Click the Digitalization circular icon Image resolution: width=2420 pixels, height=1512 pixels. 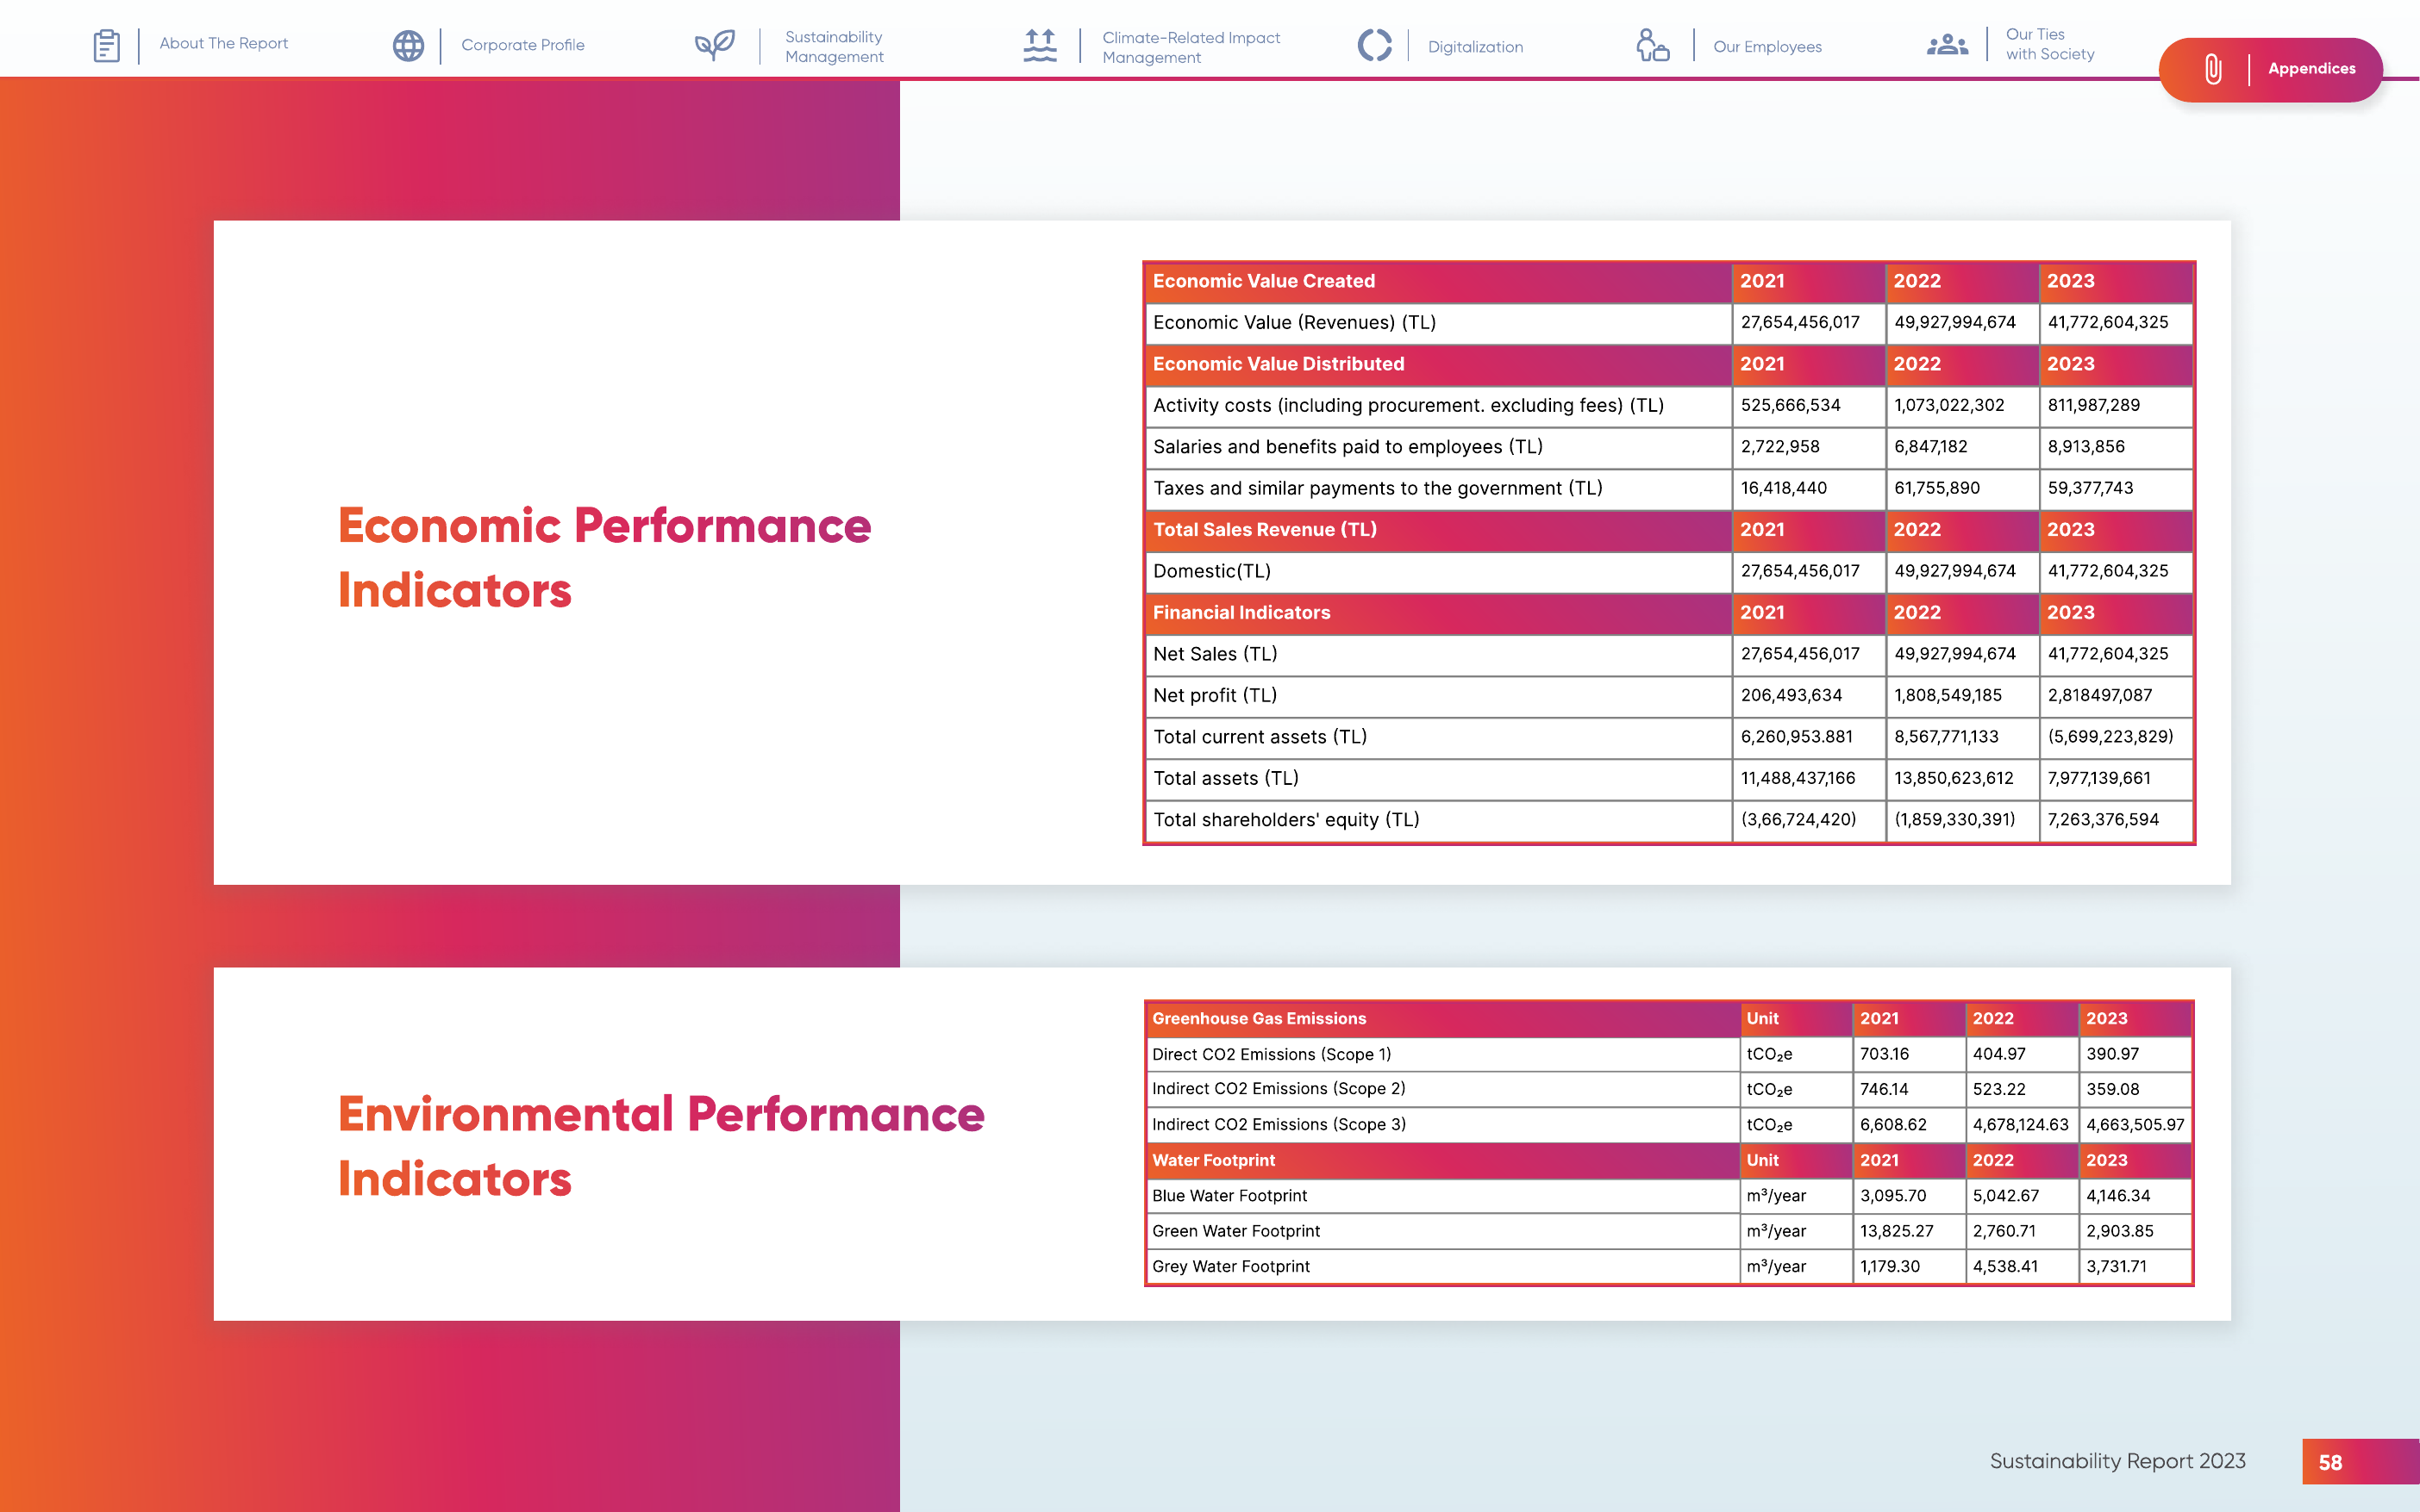pos(1374,45)
